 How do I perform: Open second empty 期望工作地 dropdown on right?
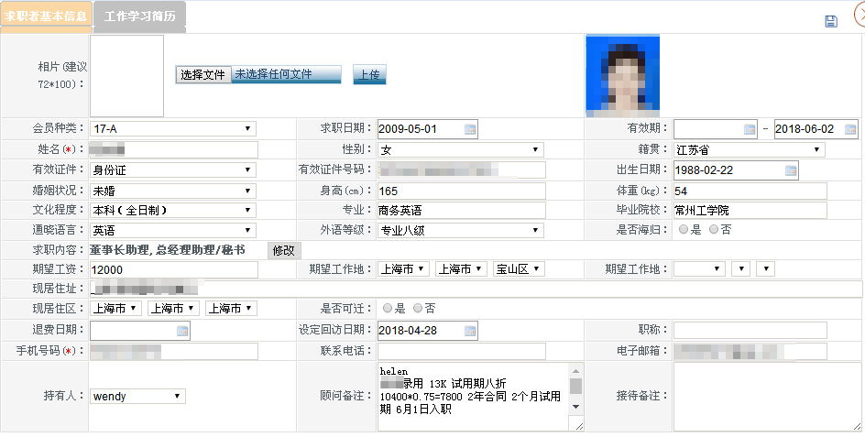click(x=741, y=269)
